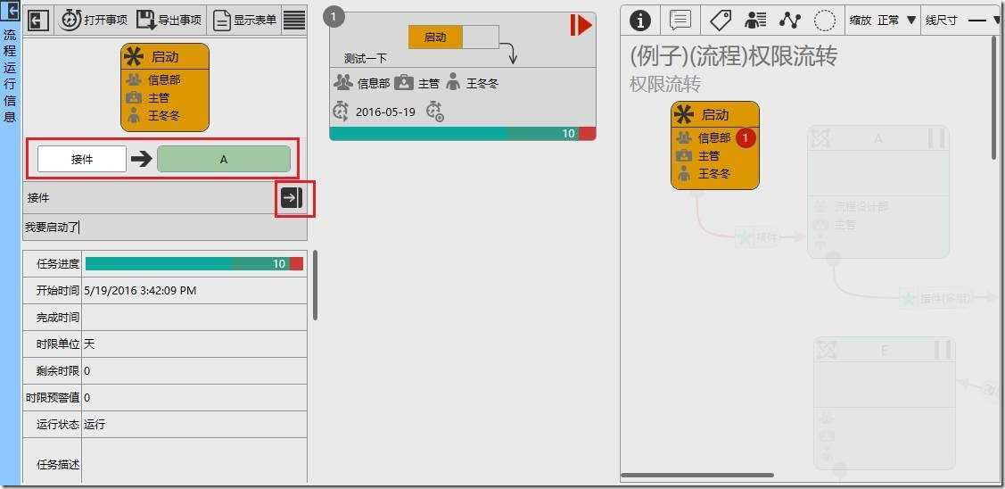
Task: Select the 启动 node card in left panel
Action: [165, 87]
